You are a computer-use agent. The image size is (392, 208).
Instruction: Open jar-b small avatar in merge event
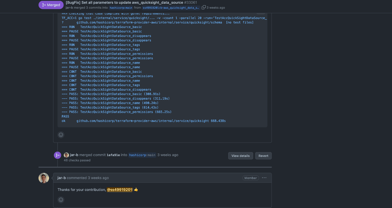pyautogui.click(x=66, y=155)
